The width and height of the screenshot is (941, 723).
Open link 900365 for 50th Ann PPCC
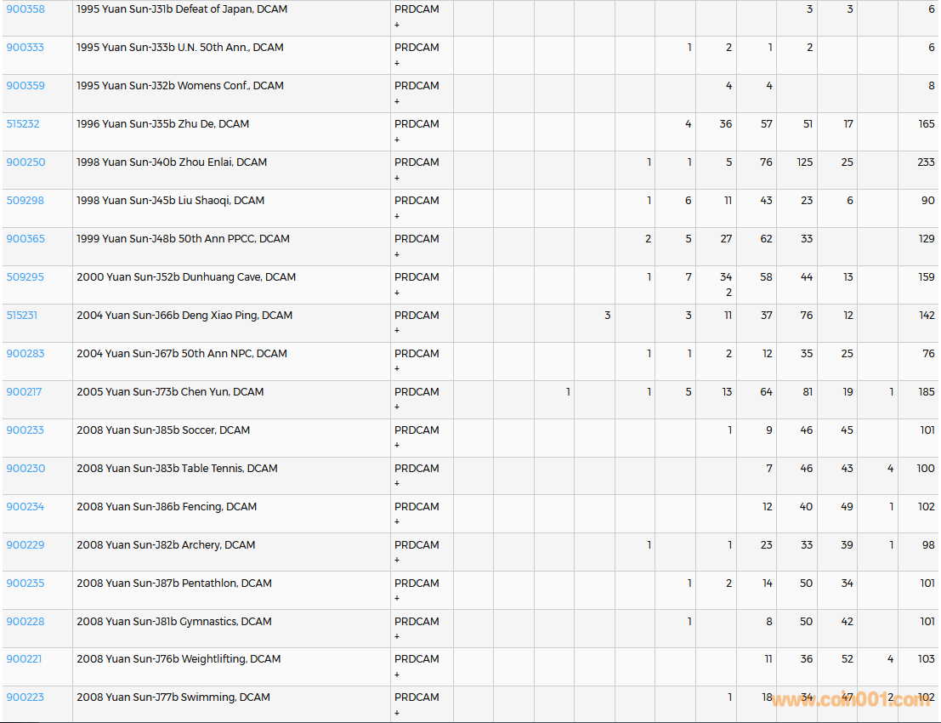pos(26,239)
